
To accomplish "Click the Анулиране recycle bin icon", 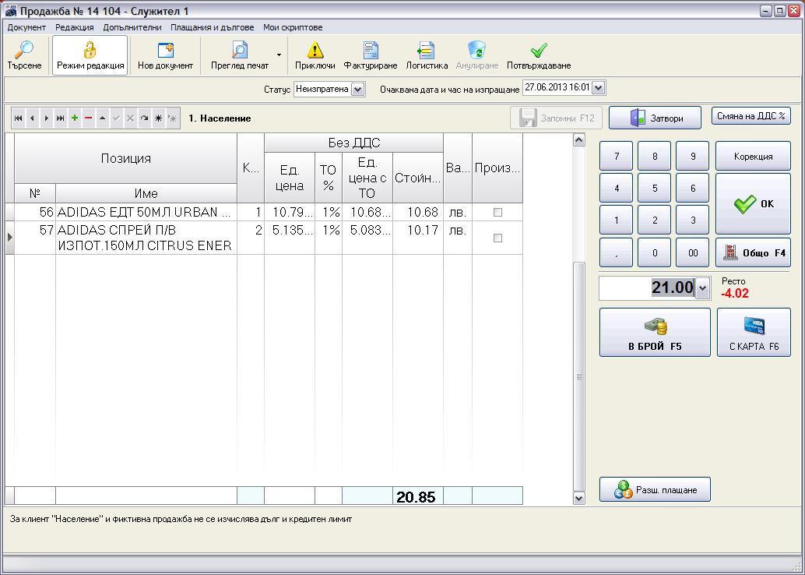I will click(x=477, y=55).
